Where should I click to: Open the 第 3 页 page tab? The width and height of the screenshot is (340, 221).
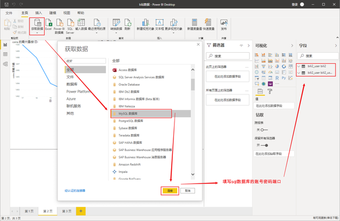click(66, 211)
